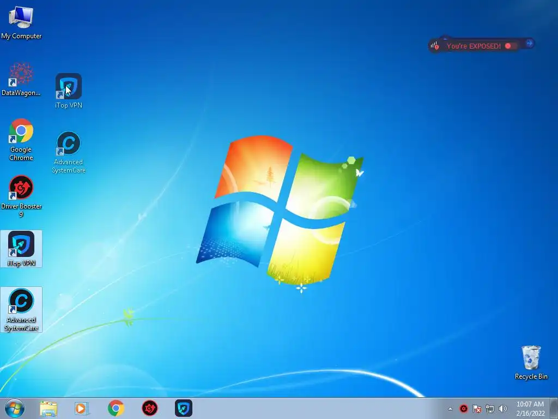Open the clock showing 10:07 AM
The width and height of the screenshot is (558, 419).
point(530,408)
